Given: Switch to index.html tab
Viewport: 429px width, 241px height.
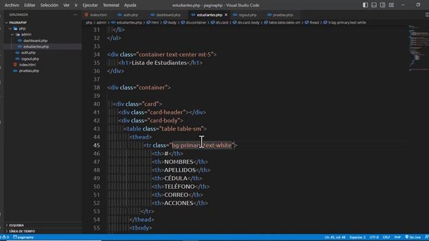Looking at the screenshot, I should pos(96,15).
